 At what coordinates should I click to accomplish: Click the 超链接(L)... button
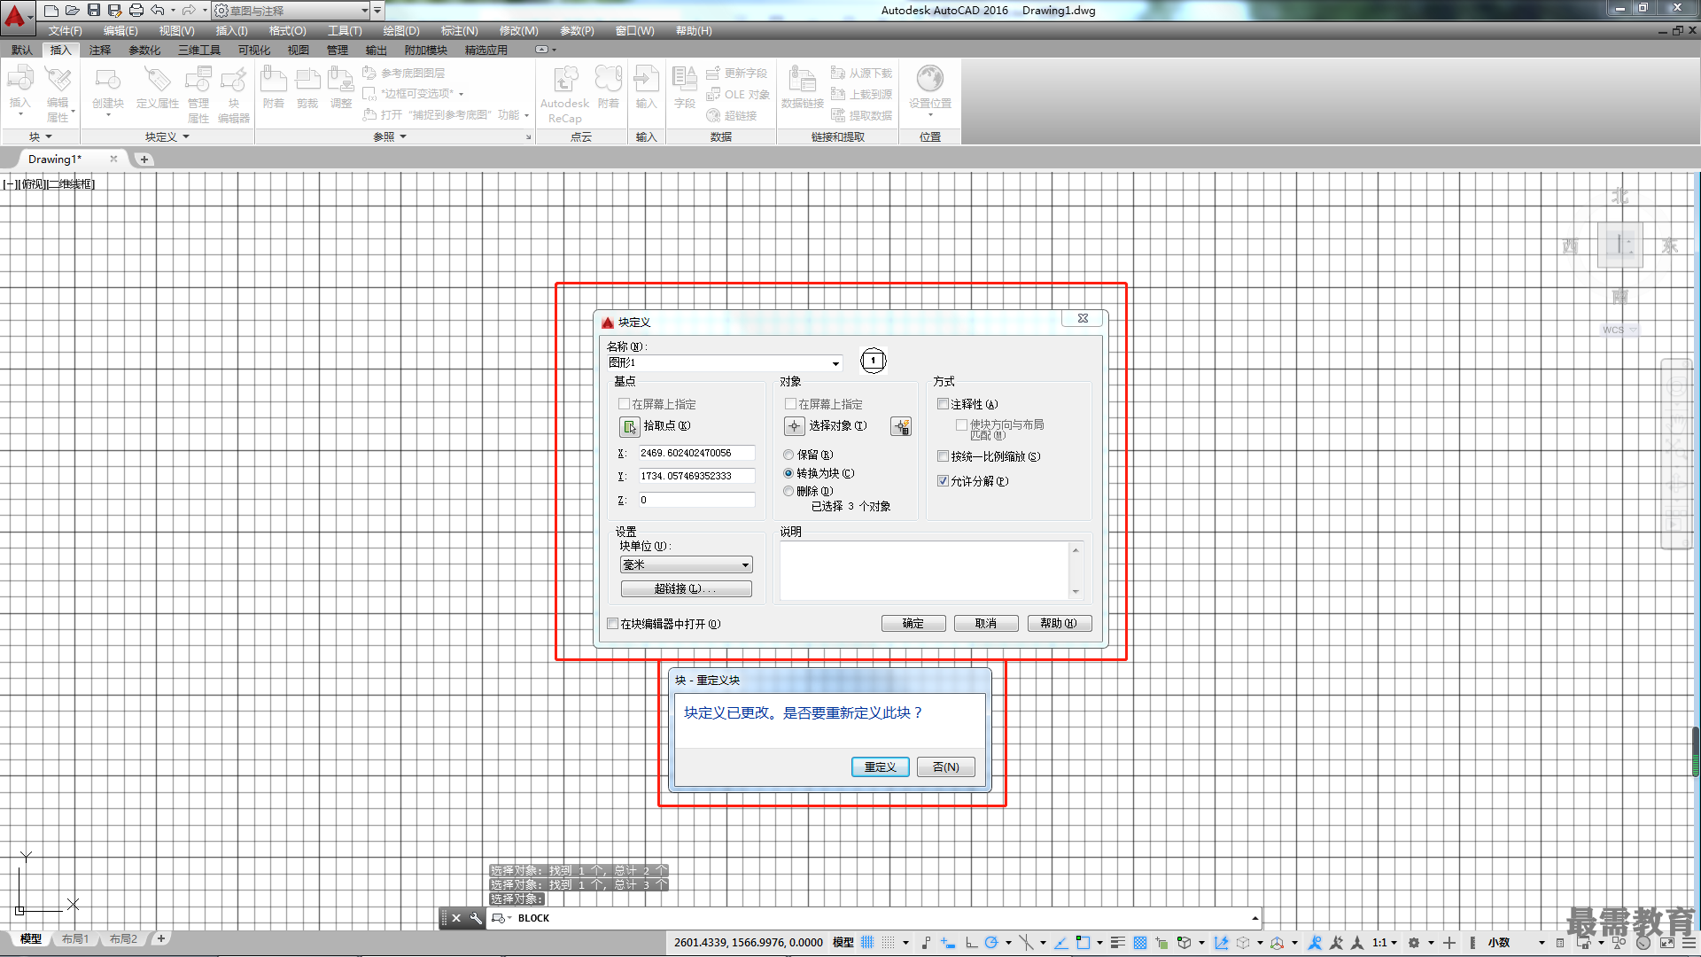686,589
